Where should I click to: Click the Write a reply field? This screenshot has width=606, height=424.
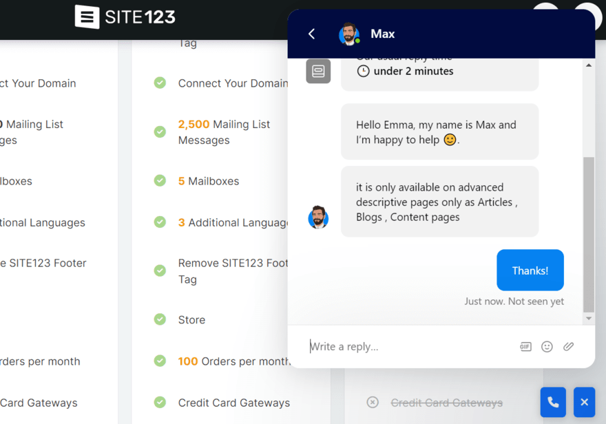(410, 346)
